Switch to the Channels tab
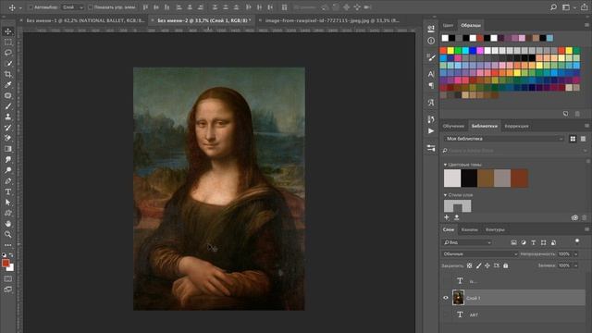 469,229
